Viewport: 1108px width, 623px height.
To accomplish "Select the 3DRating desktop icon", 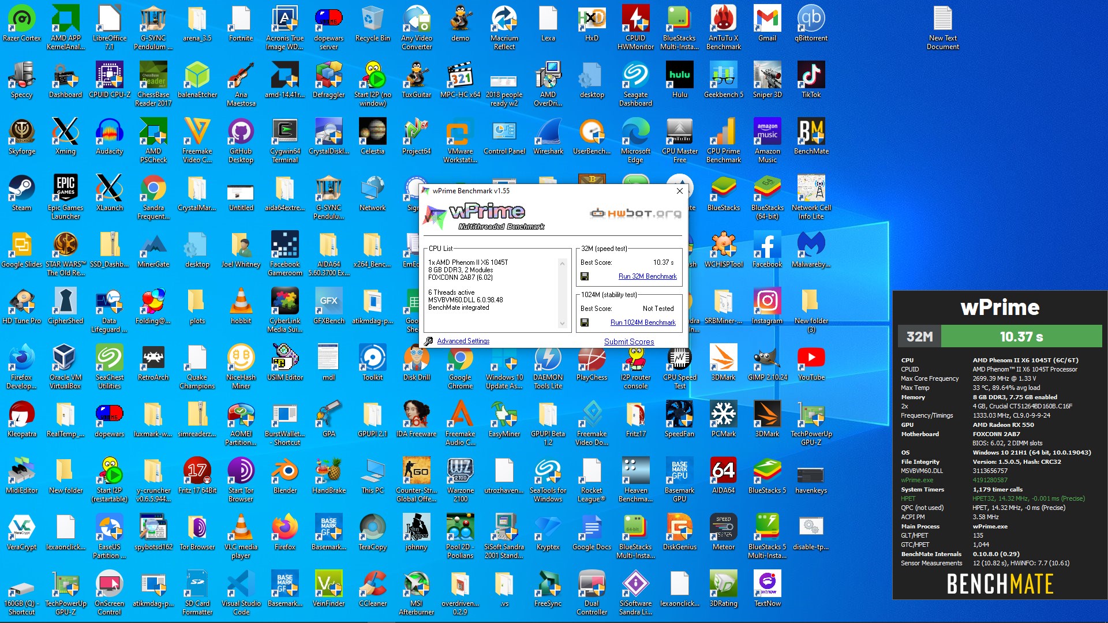I will coord(724,590).
